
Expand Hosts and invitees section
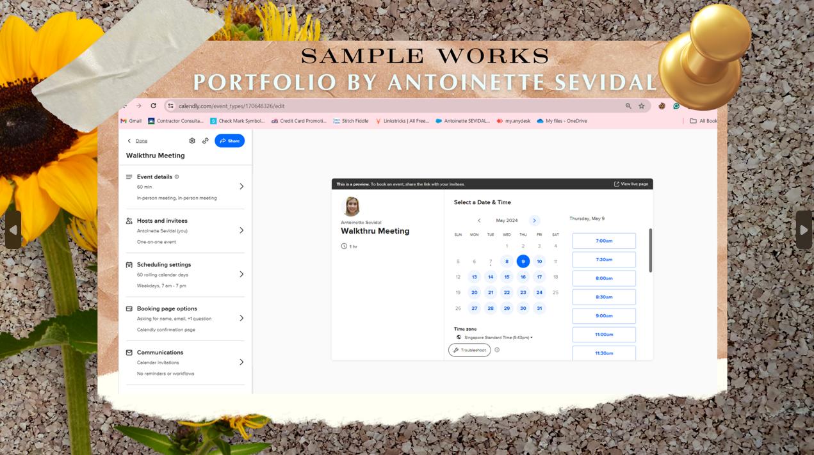click(x=241, y=230)
